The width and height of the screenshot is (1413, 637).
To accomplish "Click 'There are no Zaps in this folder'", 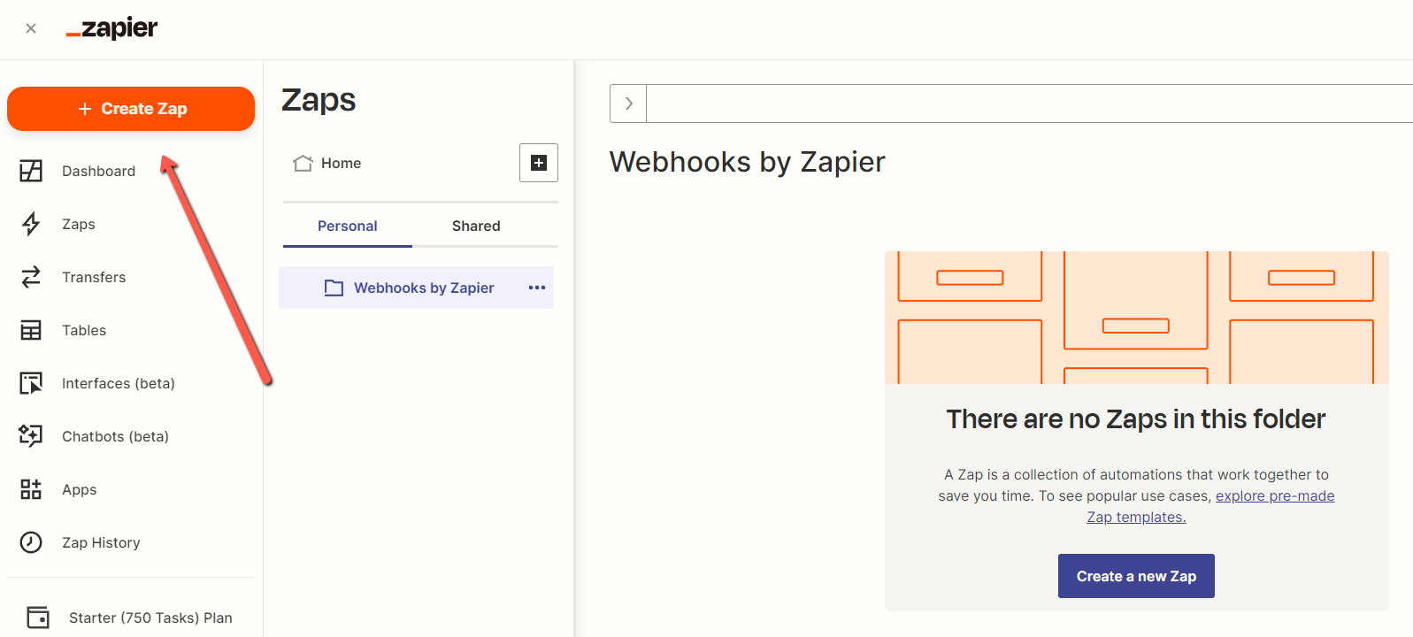I will [x=1136, y=418].
